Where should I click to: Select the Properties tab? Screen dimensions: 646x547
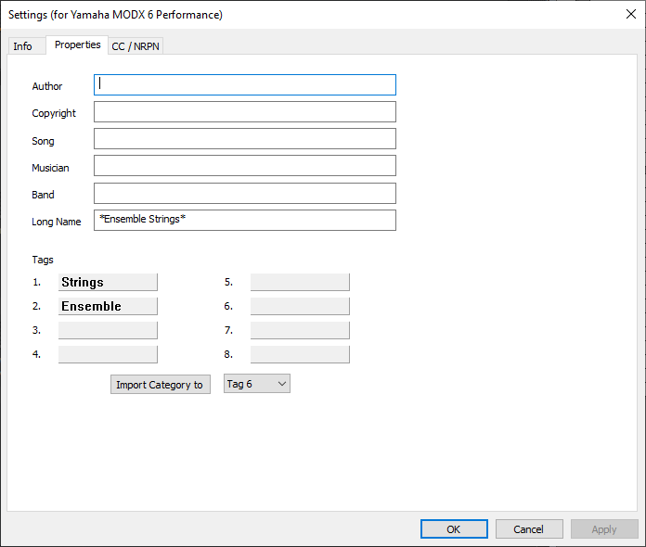(77, 45)
